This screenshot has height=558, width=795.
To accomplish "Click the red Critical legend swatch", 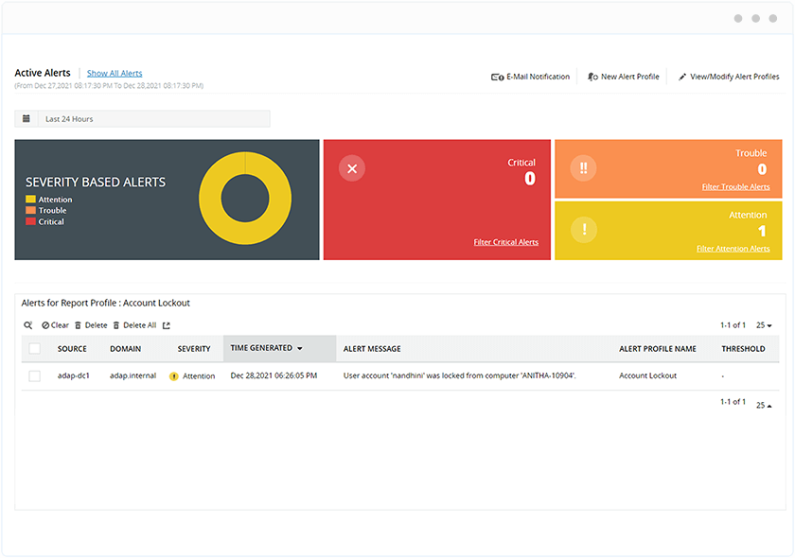I will coord(30,221).
